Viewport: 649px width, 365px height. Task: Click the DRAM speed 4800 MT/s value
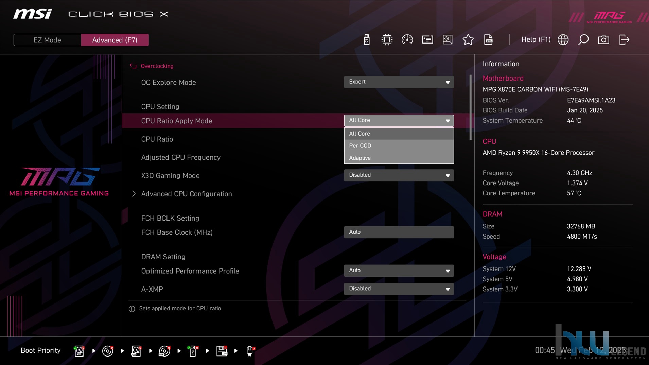582,237
